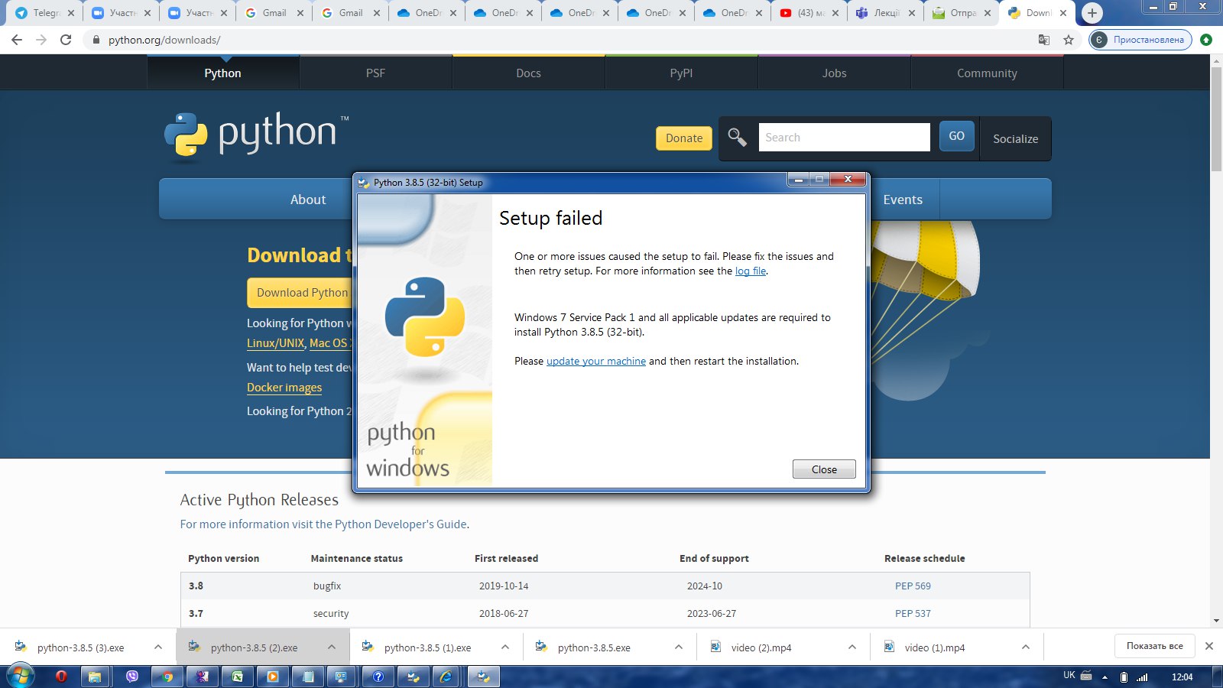Image resolution: width=1223 pixels, height=688 pixels.
Task: Open the PEP 569 release schedule link
Action: coord(913,586)
